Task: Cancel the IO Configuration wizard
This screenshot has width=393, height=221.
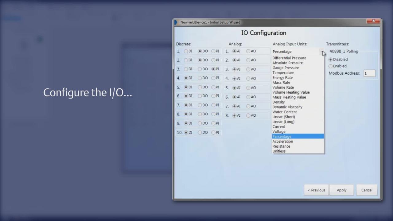Action: (367, 190)
